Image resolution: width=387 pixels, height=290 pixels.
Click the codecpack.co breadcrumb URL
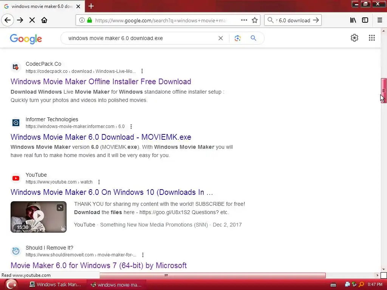pyautogui.click(x=80, y=71)
